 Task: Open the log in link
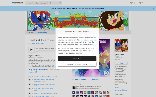[x=141, y=3]
